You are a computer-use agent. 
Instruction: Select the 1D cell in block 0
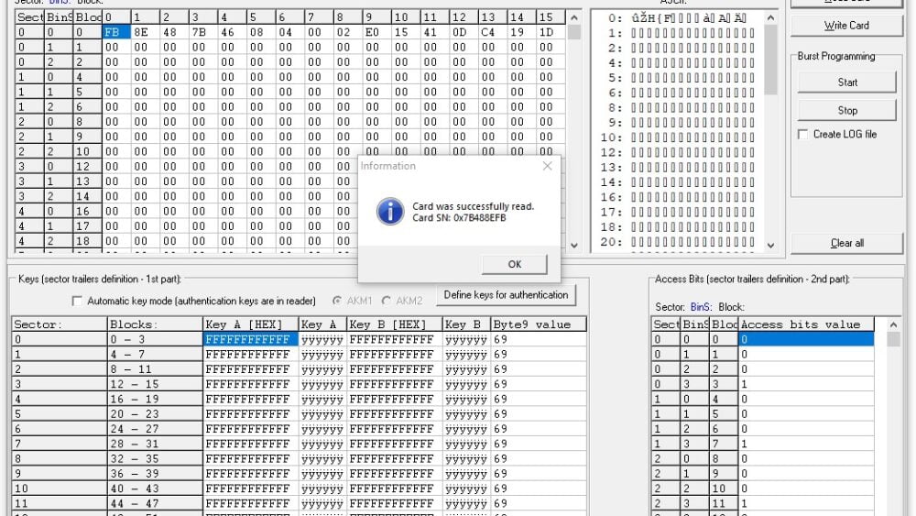[551, 32]
